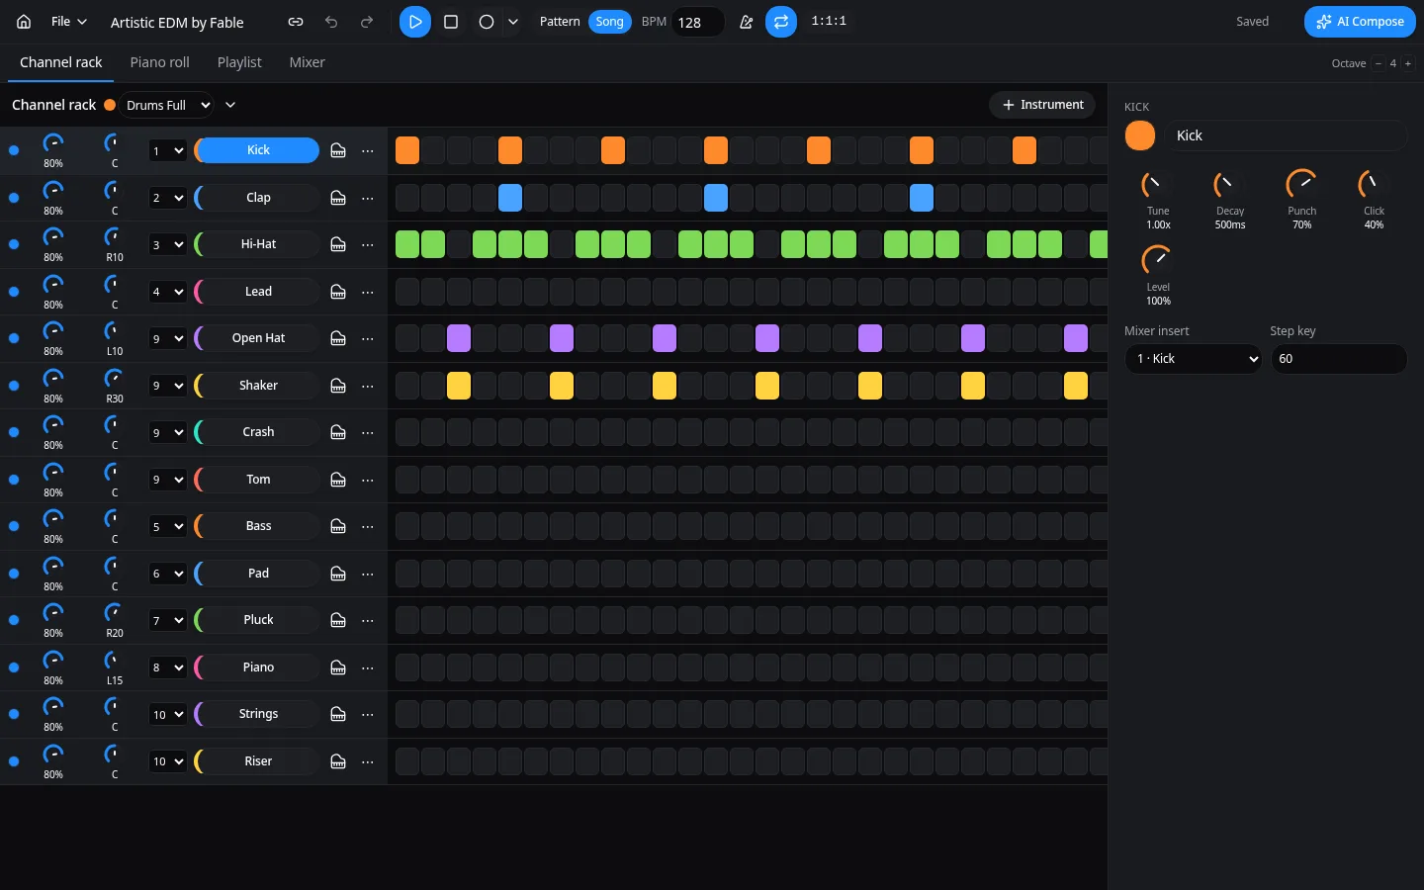Open more options for Shaker channel

tap(368, 386)
